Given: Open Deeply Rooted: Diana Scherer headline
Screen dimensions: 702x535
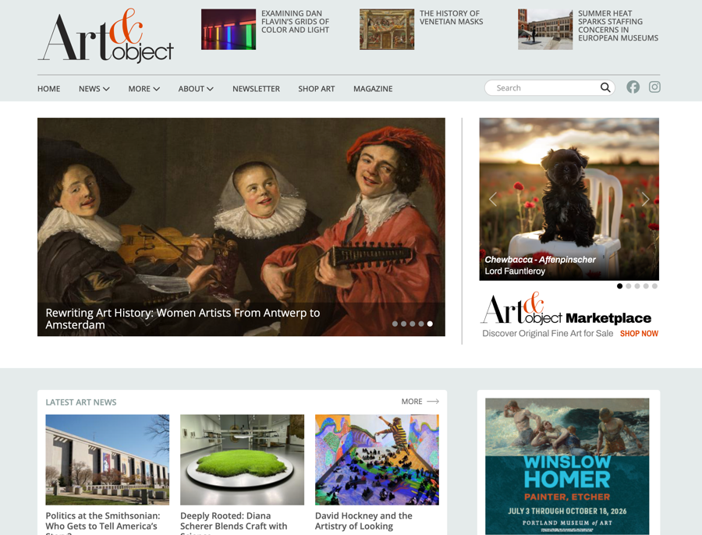Looking at the screenshot, I should [234, 523].
